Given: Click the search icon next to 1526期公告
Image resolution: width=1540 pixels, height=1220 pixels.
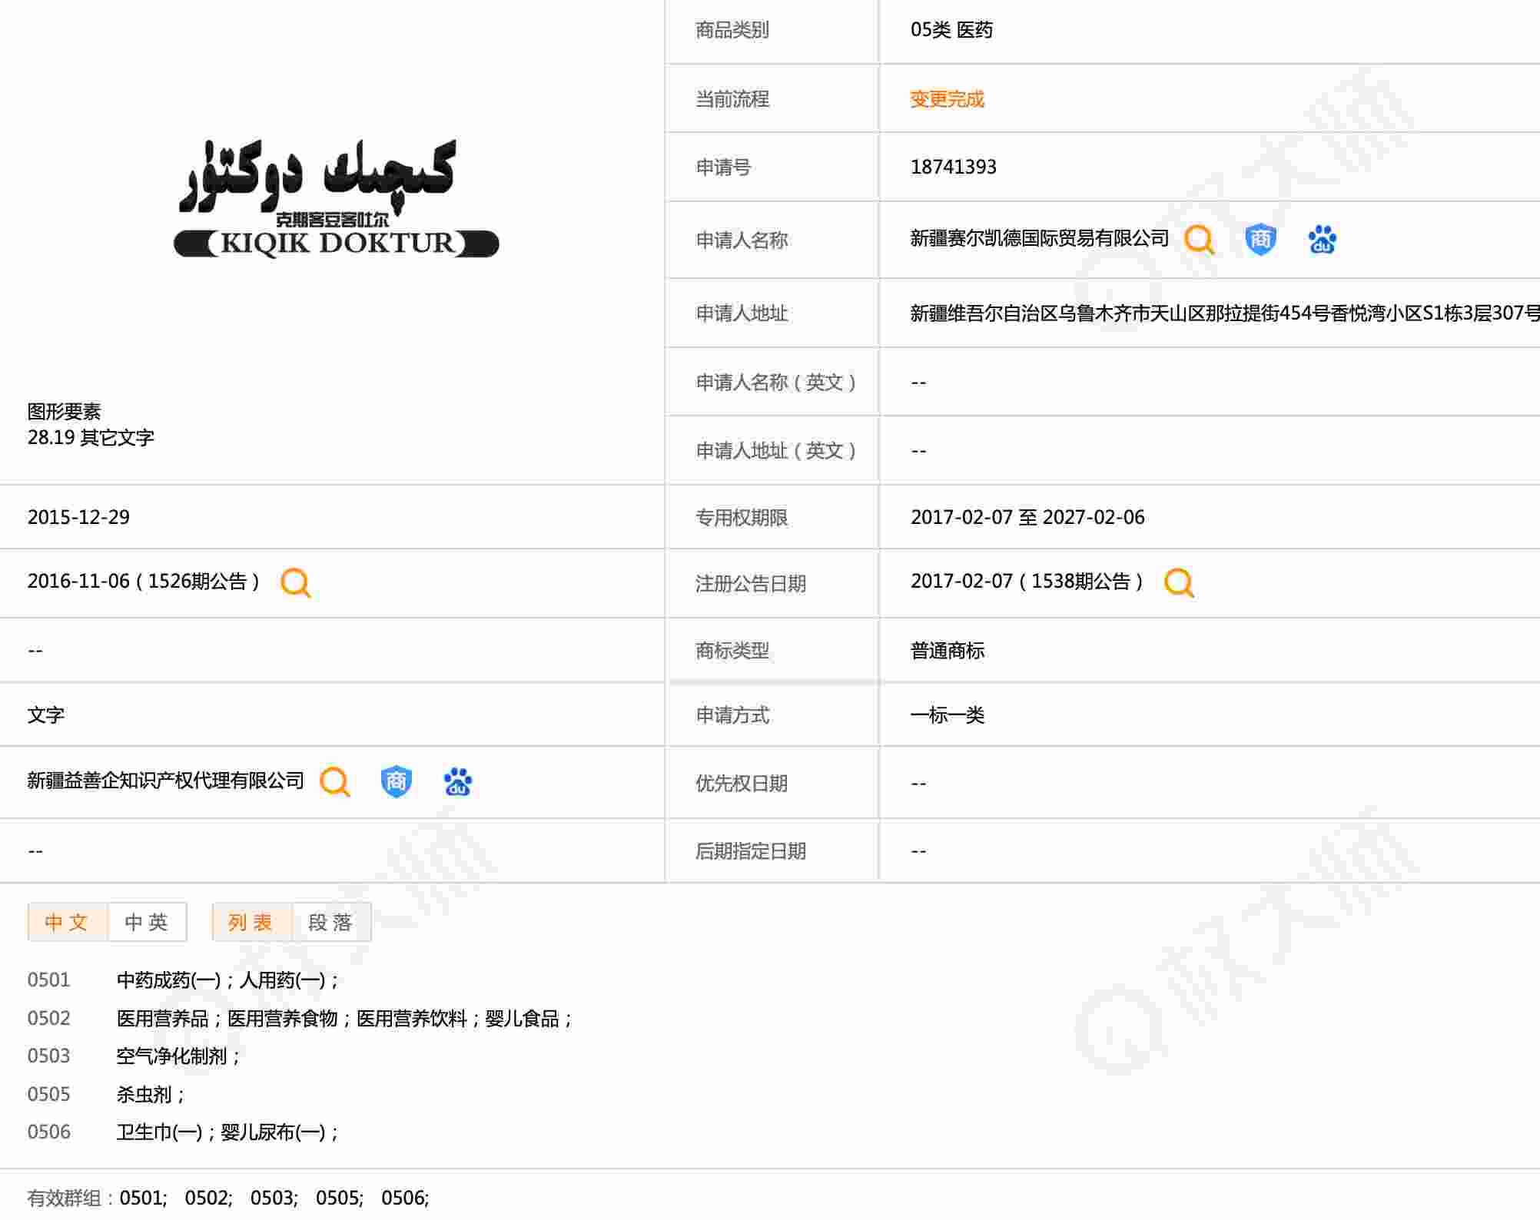Looking at the screenshot, I should coord(296,582).
